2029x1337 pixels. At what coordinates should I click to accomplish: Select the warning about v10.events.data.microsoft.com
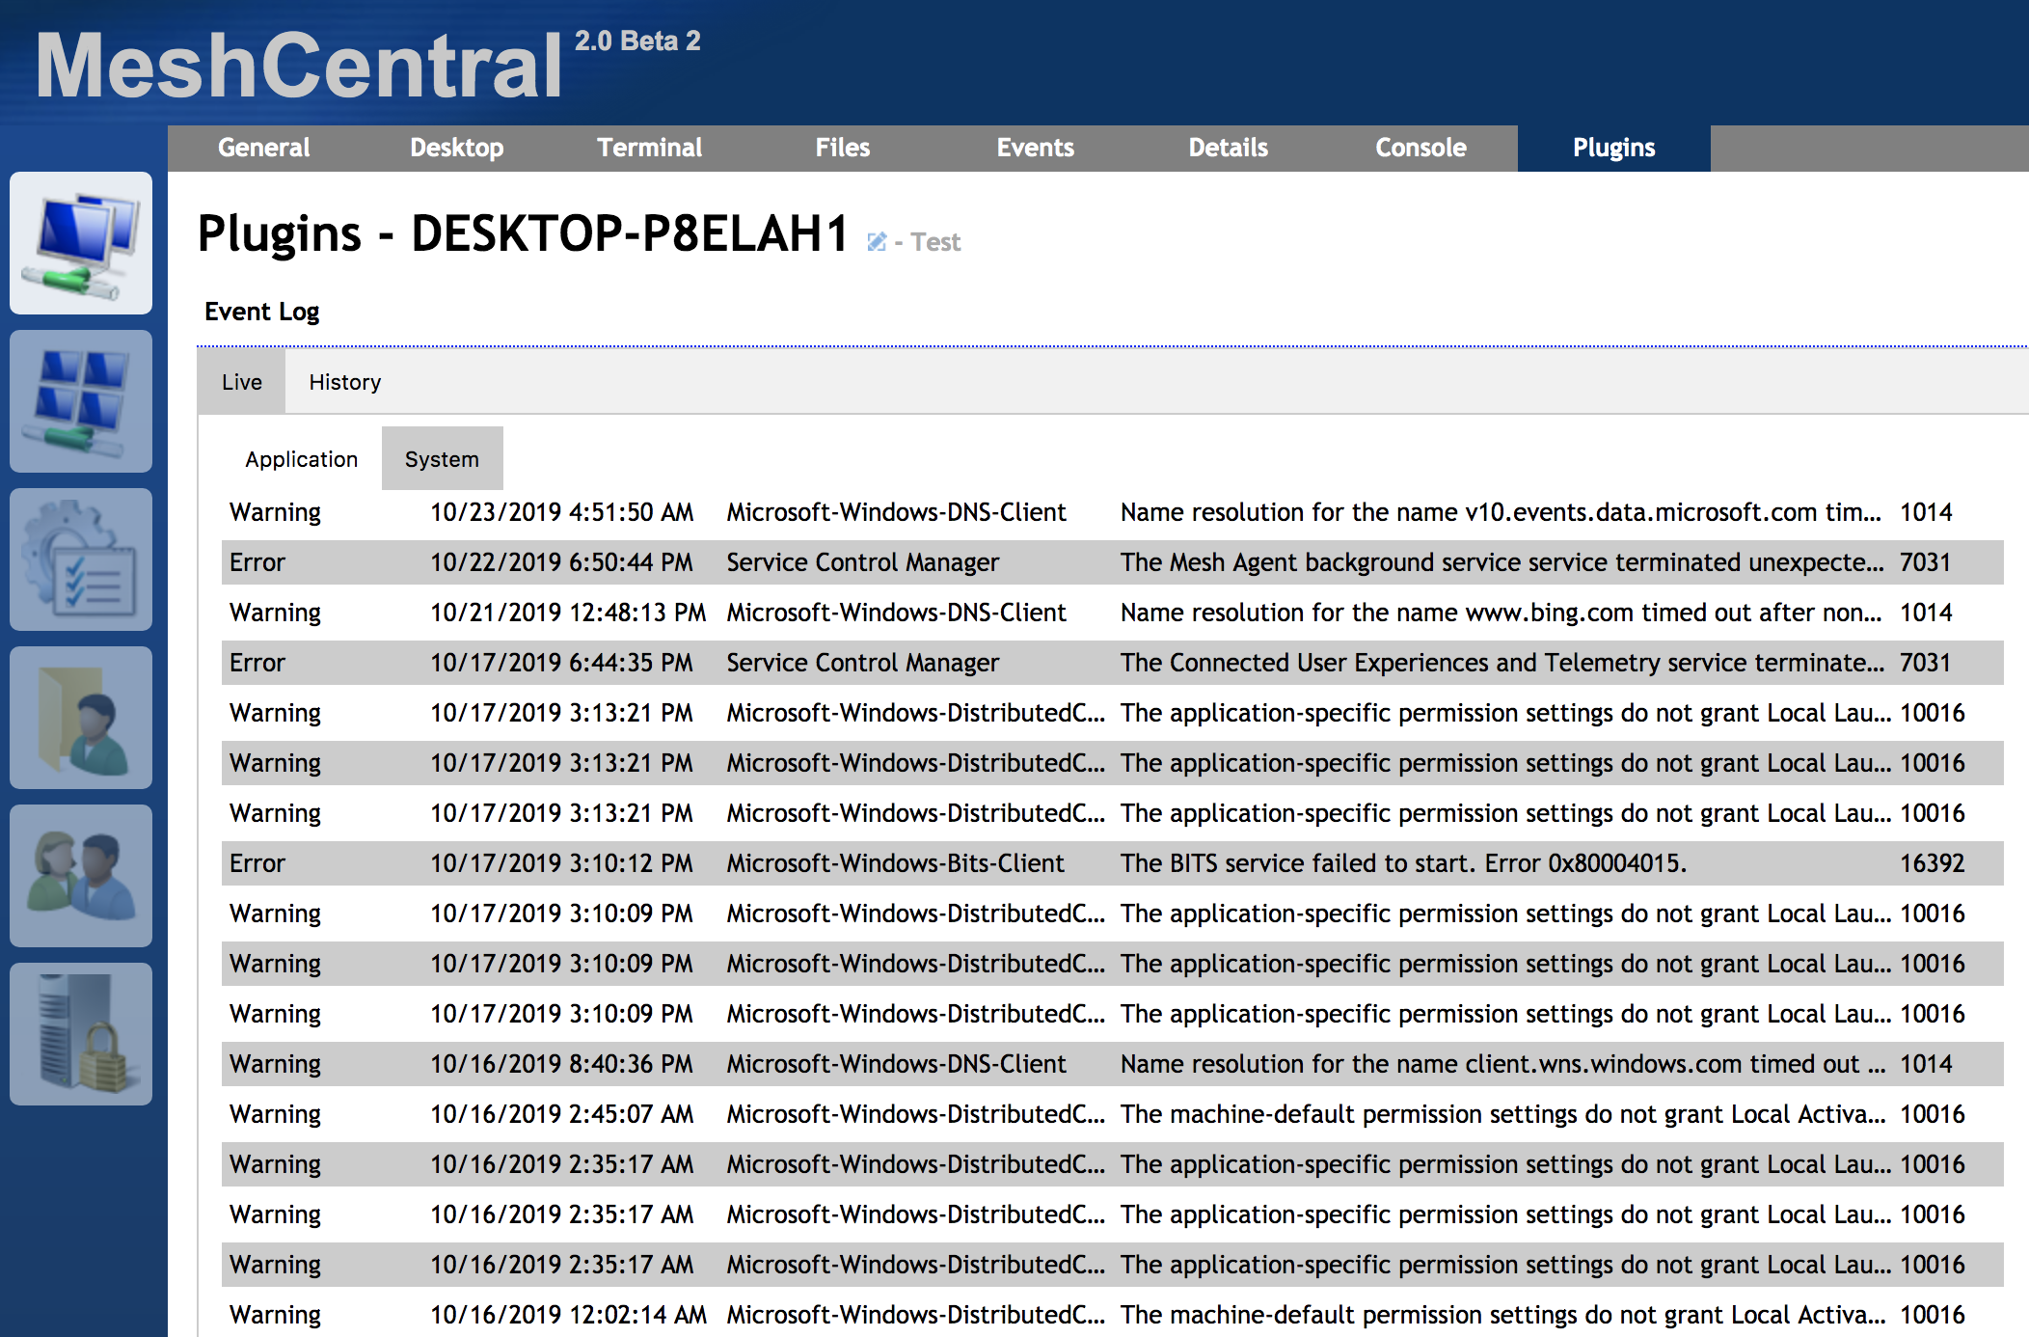click(x=1113, y=512)
